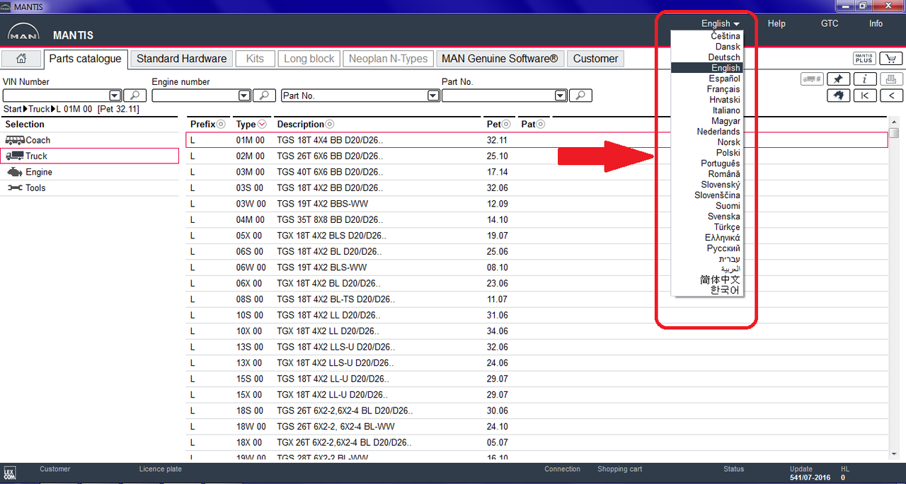Search by Engine number magnifier icon
The height and width of the screenshot is (484, 906).
[264, 96]
